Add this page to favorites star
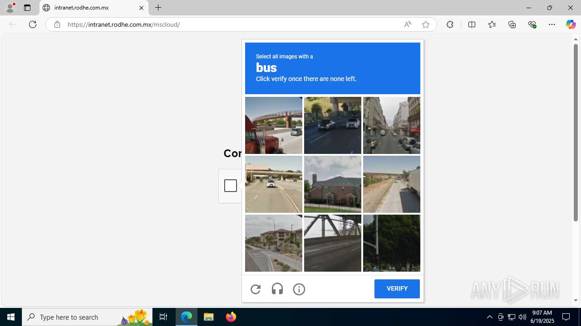 426,24
